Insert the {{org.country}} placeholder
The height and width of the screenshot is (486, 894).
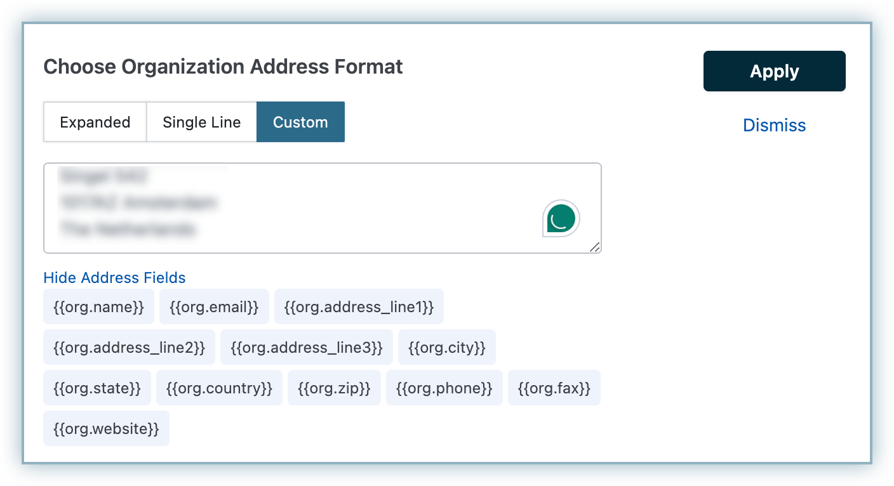(x=219, y=388)
